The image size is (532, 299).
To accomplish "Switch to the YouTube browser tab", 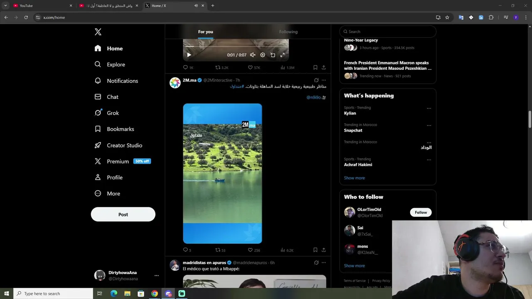I will point(42,5).
